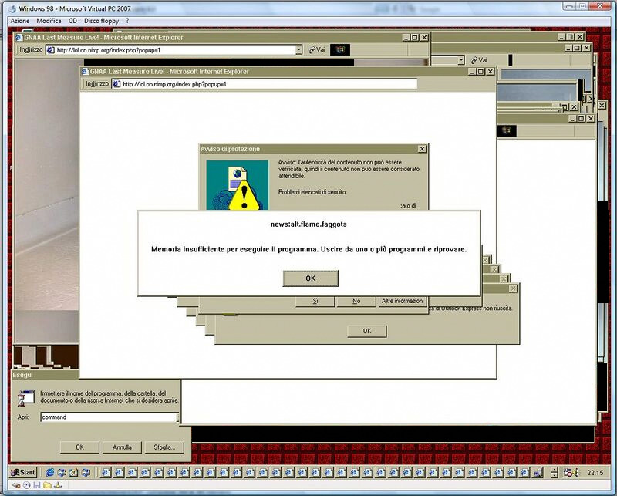Click the taskbar scroll arrows next to the tray
The width and height of the screenshot is (617, 496).
[x=554, y=472]
